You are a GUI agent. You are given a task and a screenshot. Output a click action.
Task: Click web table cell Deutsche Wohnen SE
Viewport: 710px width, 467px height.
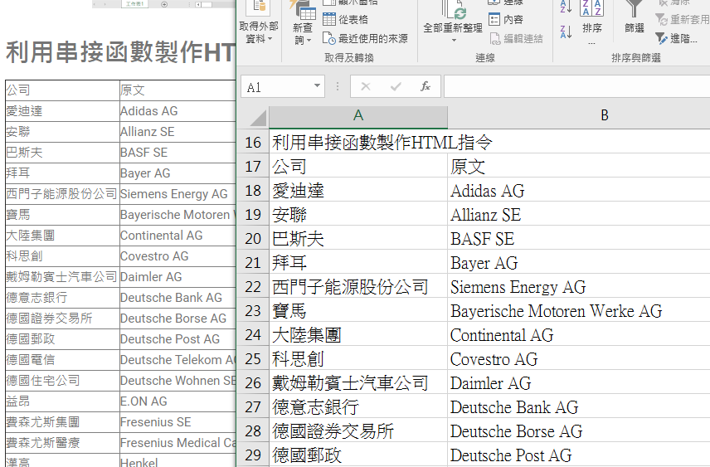coord(177,381)
